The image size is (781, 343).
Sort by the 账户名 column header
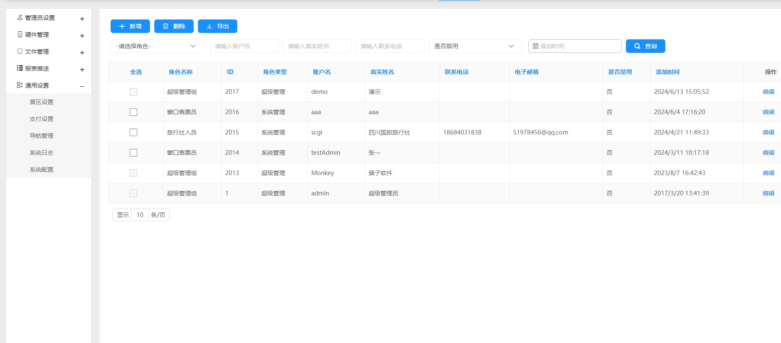pyautogui.click(x=322, y=72)
